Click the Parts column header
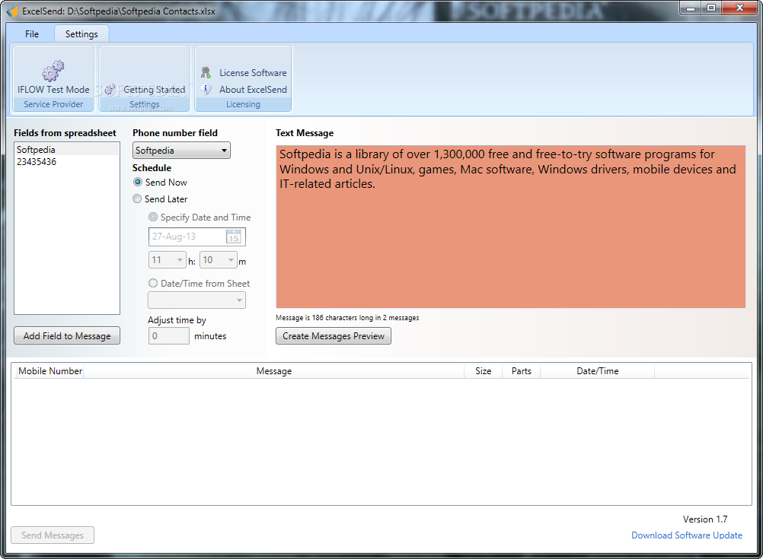 coord(521,371)
